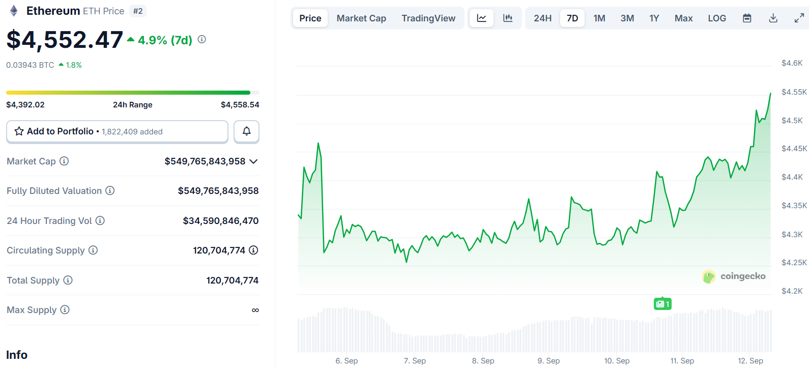Switch to the TradingView tab
The image size is (809, 367).
tap(428, 18)
